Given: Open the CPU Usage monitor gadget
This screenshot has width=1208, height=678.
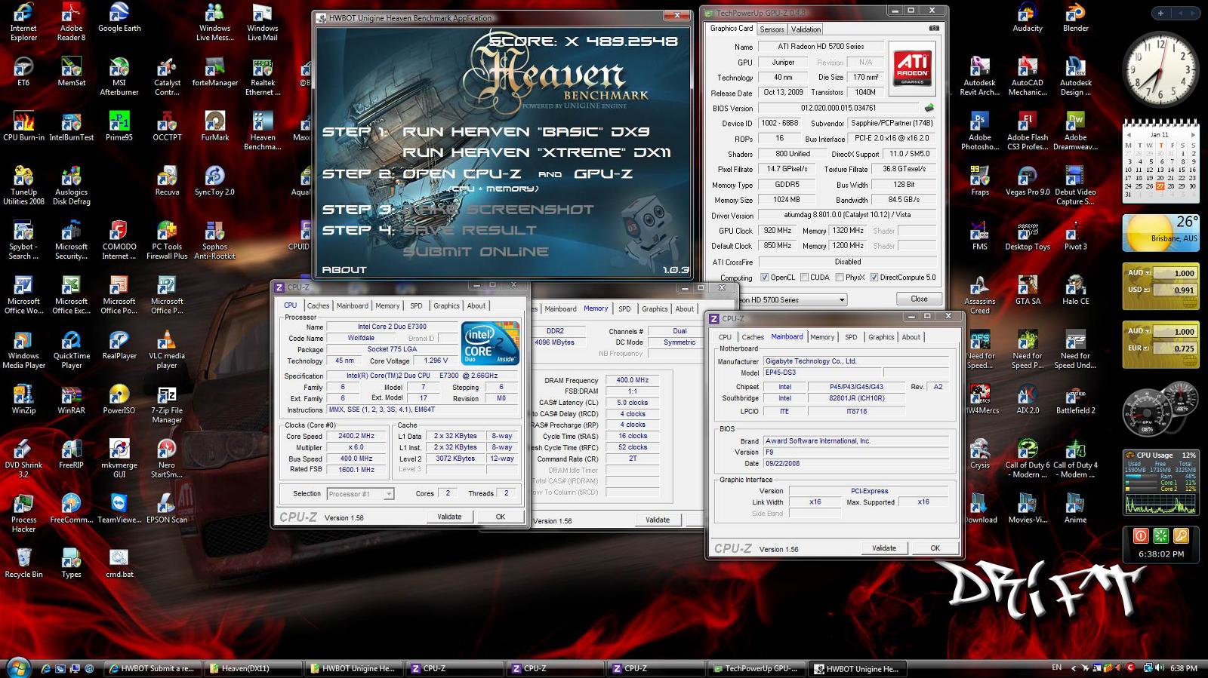Looking at the screenshot, I should [1160, 483].
